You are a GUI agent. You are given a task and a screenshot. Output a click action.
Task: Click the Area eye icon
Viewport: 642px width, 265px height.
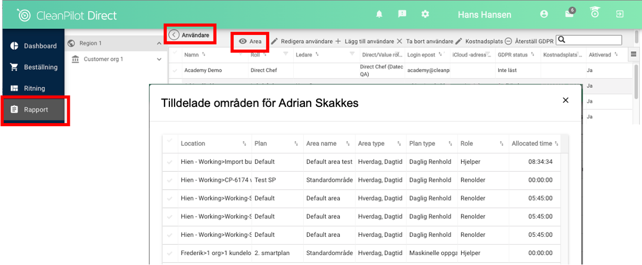pos(243,41)
